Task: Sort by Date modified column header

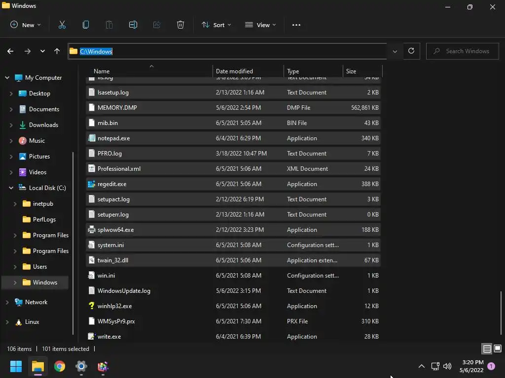Action: (x=249, y=71)
